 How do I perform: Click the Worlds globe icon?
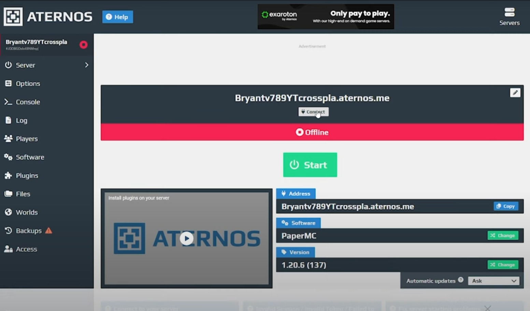pos(8,212)
